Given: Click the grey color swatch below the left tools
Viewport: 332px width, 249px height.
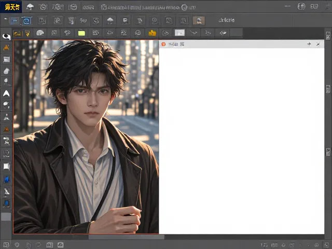Looking at the screenshot, I should [x=6, y=217].
